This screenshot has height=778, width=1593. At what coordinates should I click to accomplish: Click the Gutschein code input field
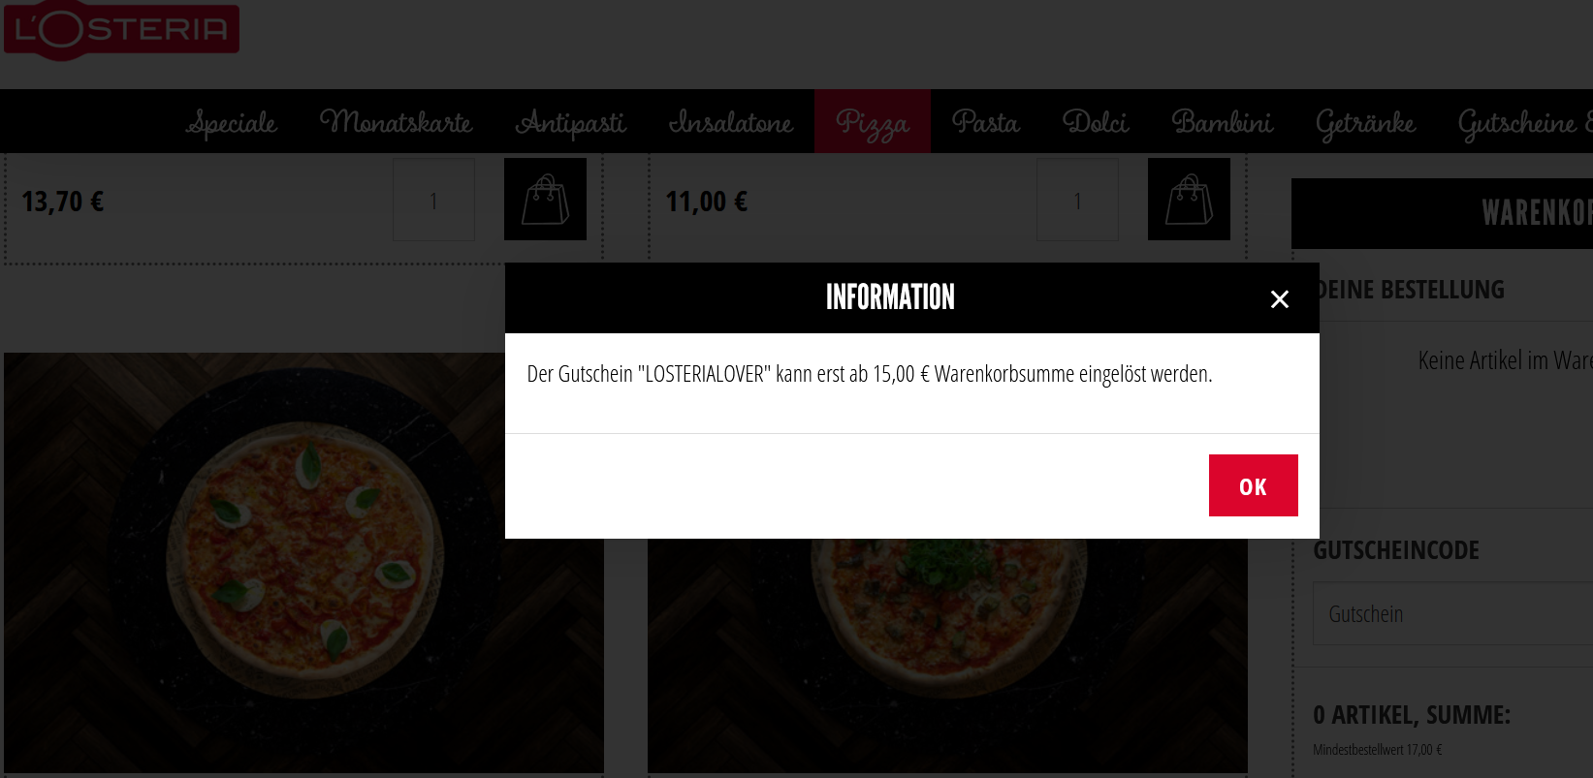click(x=1452, y=613)
